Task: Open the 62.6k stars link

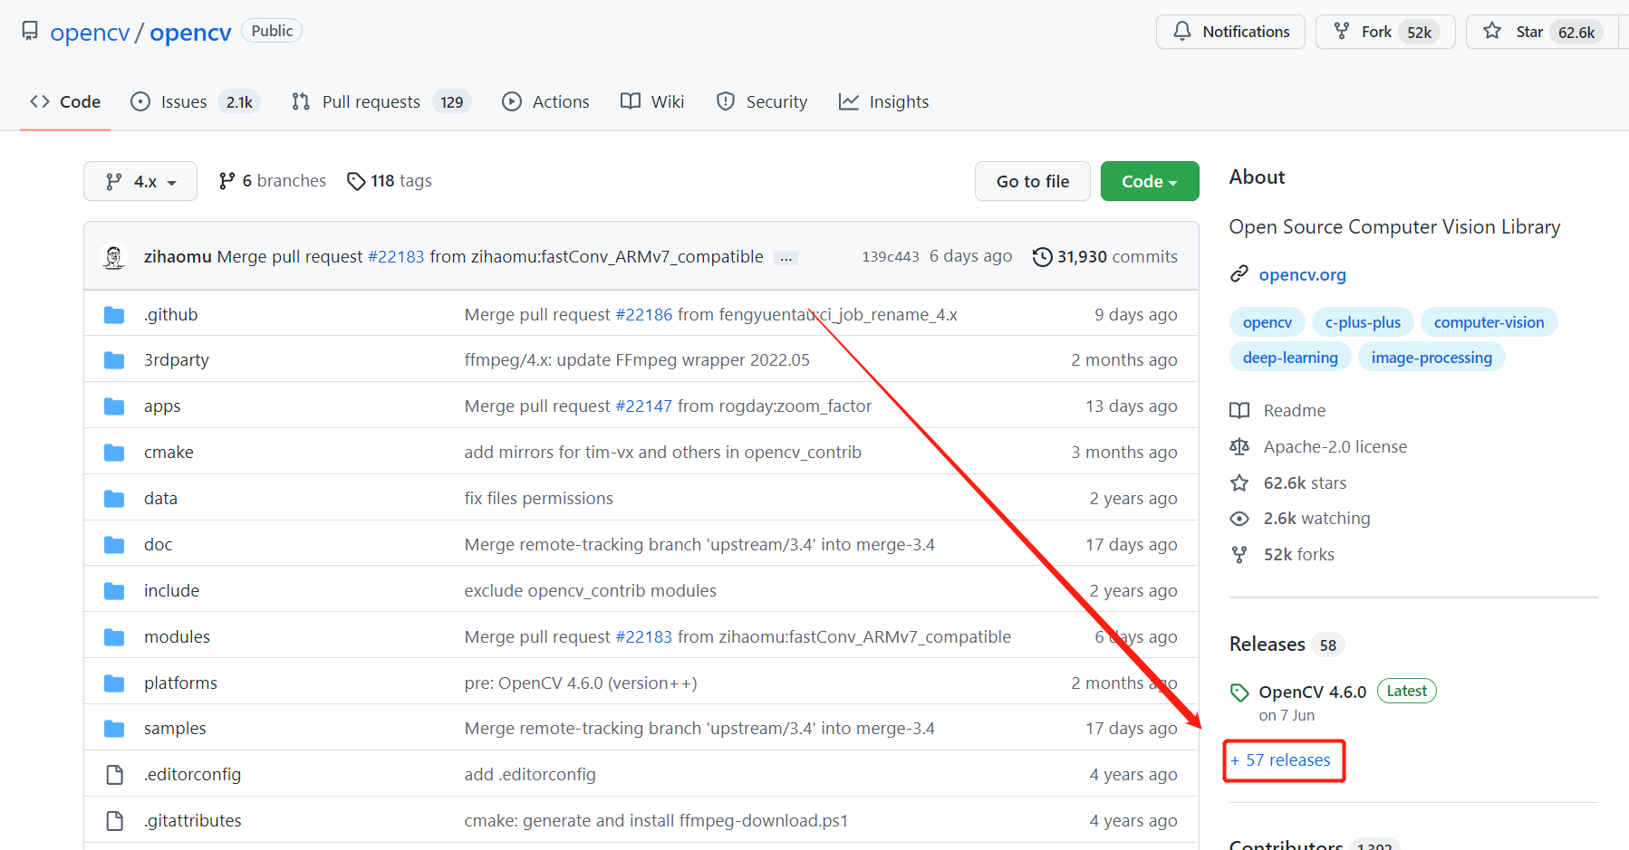Action: [x=1305, y=483]
